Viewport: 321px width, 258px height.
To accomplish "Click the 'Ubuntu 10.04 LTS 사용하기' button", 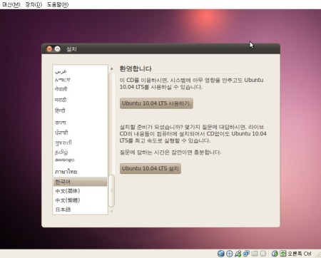I will 156,103.
